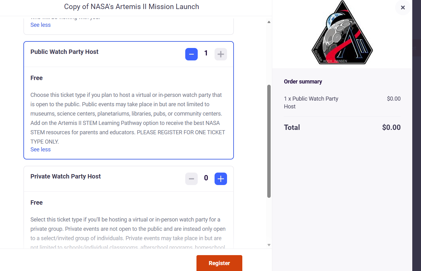The height and width of the screenshot is (271, 421).
Task: Close the ticket registration panel
Action: click(403, 8)
